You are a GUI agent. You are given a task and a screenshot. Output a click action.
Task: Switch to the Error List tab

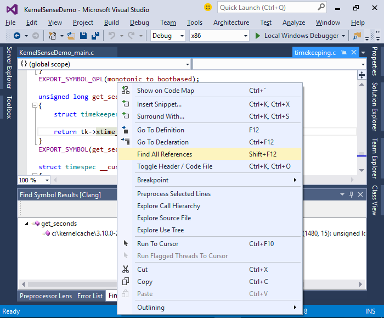point(90,296)
